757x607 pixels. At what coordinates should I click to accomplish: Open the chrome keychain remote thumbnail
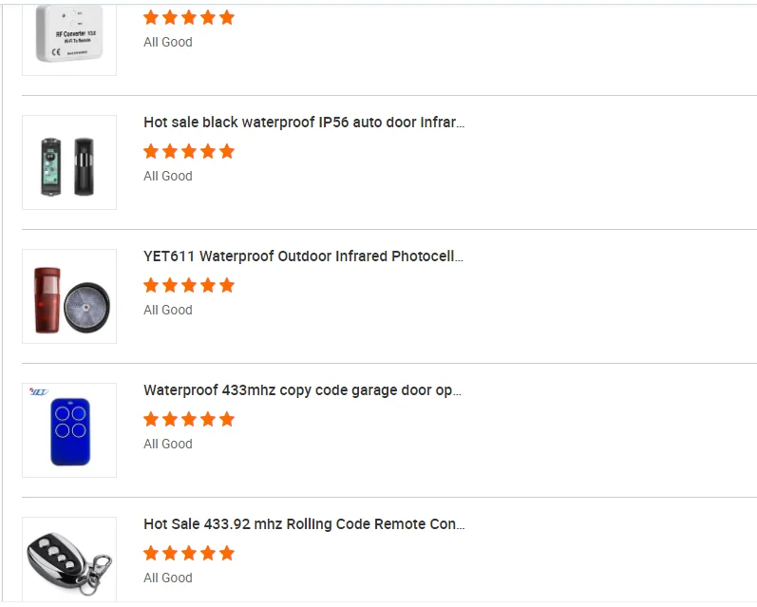tap(69, 560)
